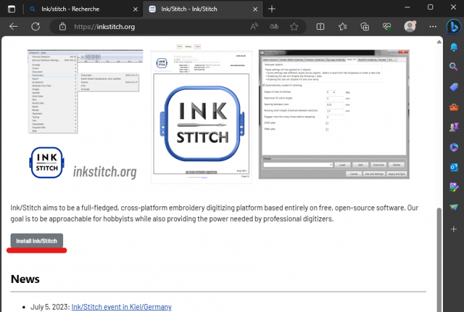Image resolution: width=464 pixels, height=312 pixels.
Task: Open the red toolbox Tools sidebar icon
Action: [x=453, y=108]
